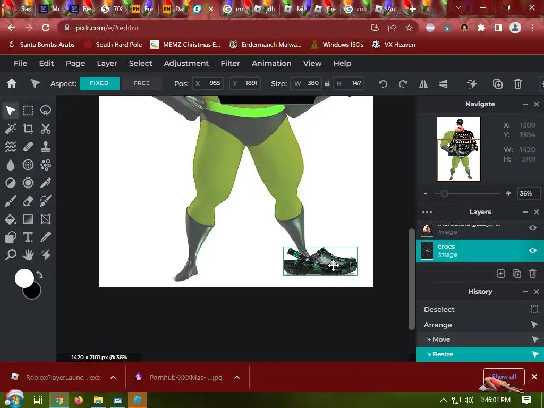
Task: Select the Brush tool
Action: click(11, 201)
